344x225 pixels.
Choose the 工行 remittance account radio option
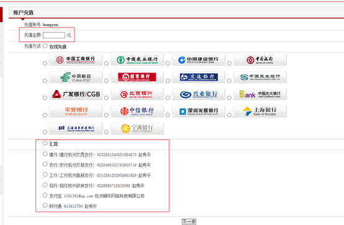45,175
